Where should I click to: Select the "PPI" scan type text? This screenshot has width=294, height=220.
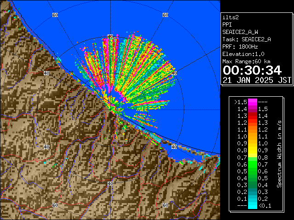pos(227,25)
